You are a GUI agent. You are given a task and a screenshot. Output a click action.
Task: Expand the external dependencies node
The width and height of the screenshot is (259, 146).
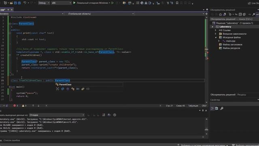[216, 34]
